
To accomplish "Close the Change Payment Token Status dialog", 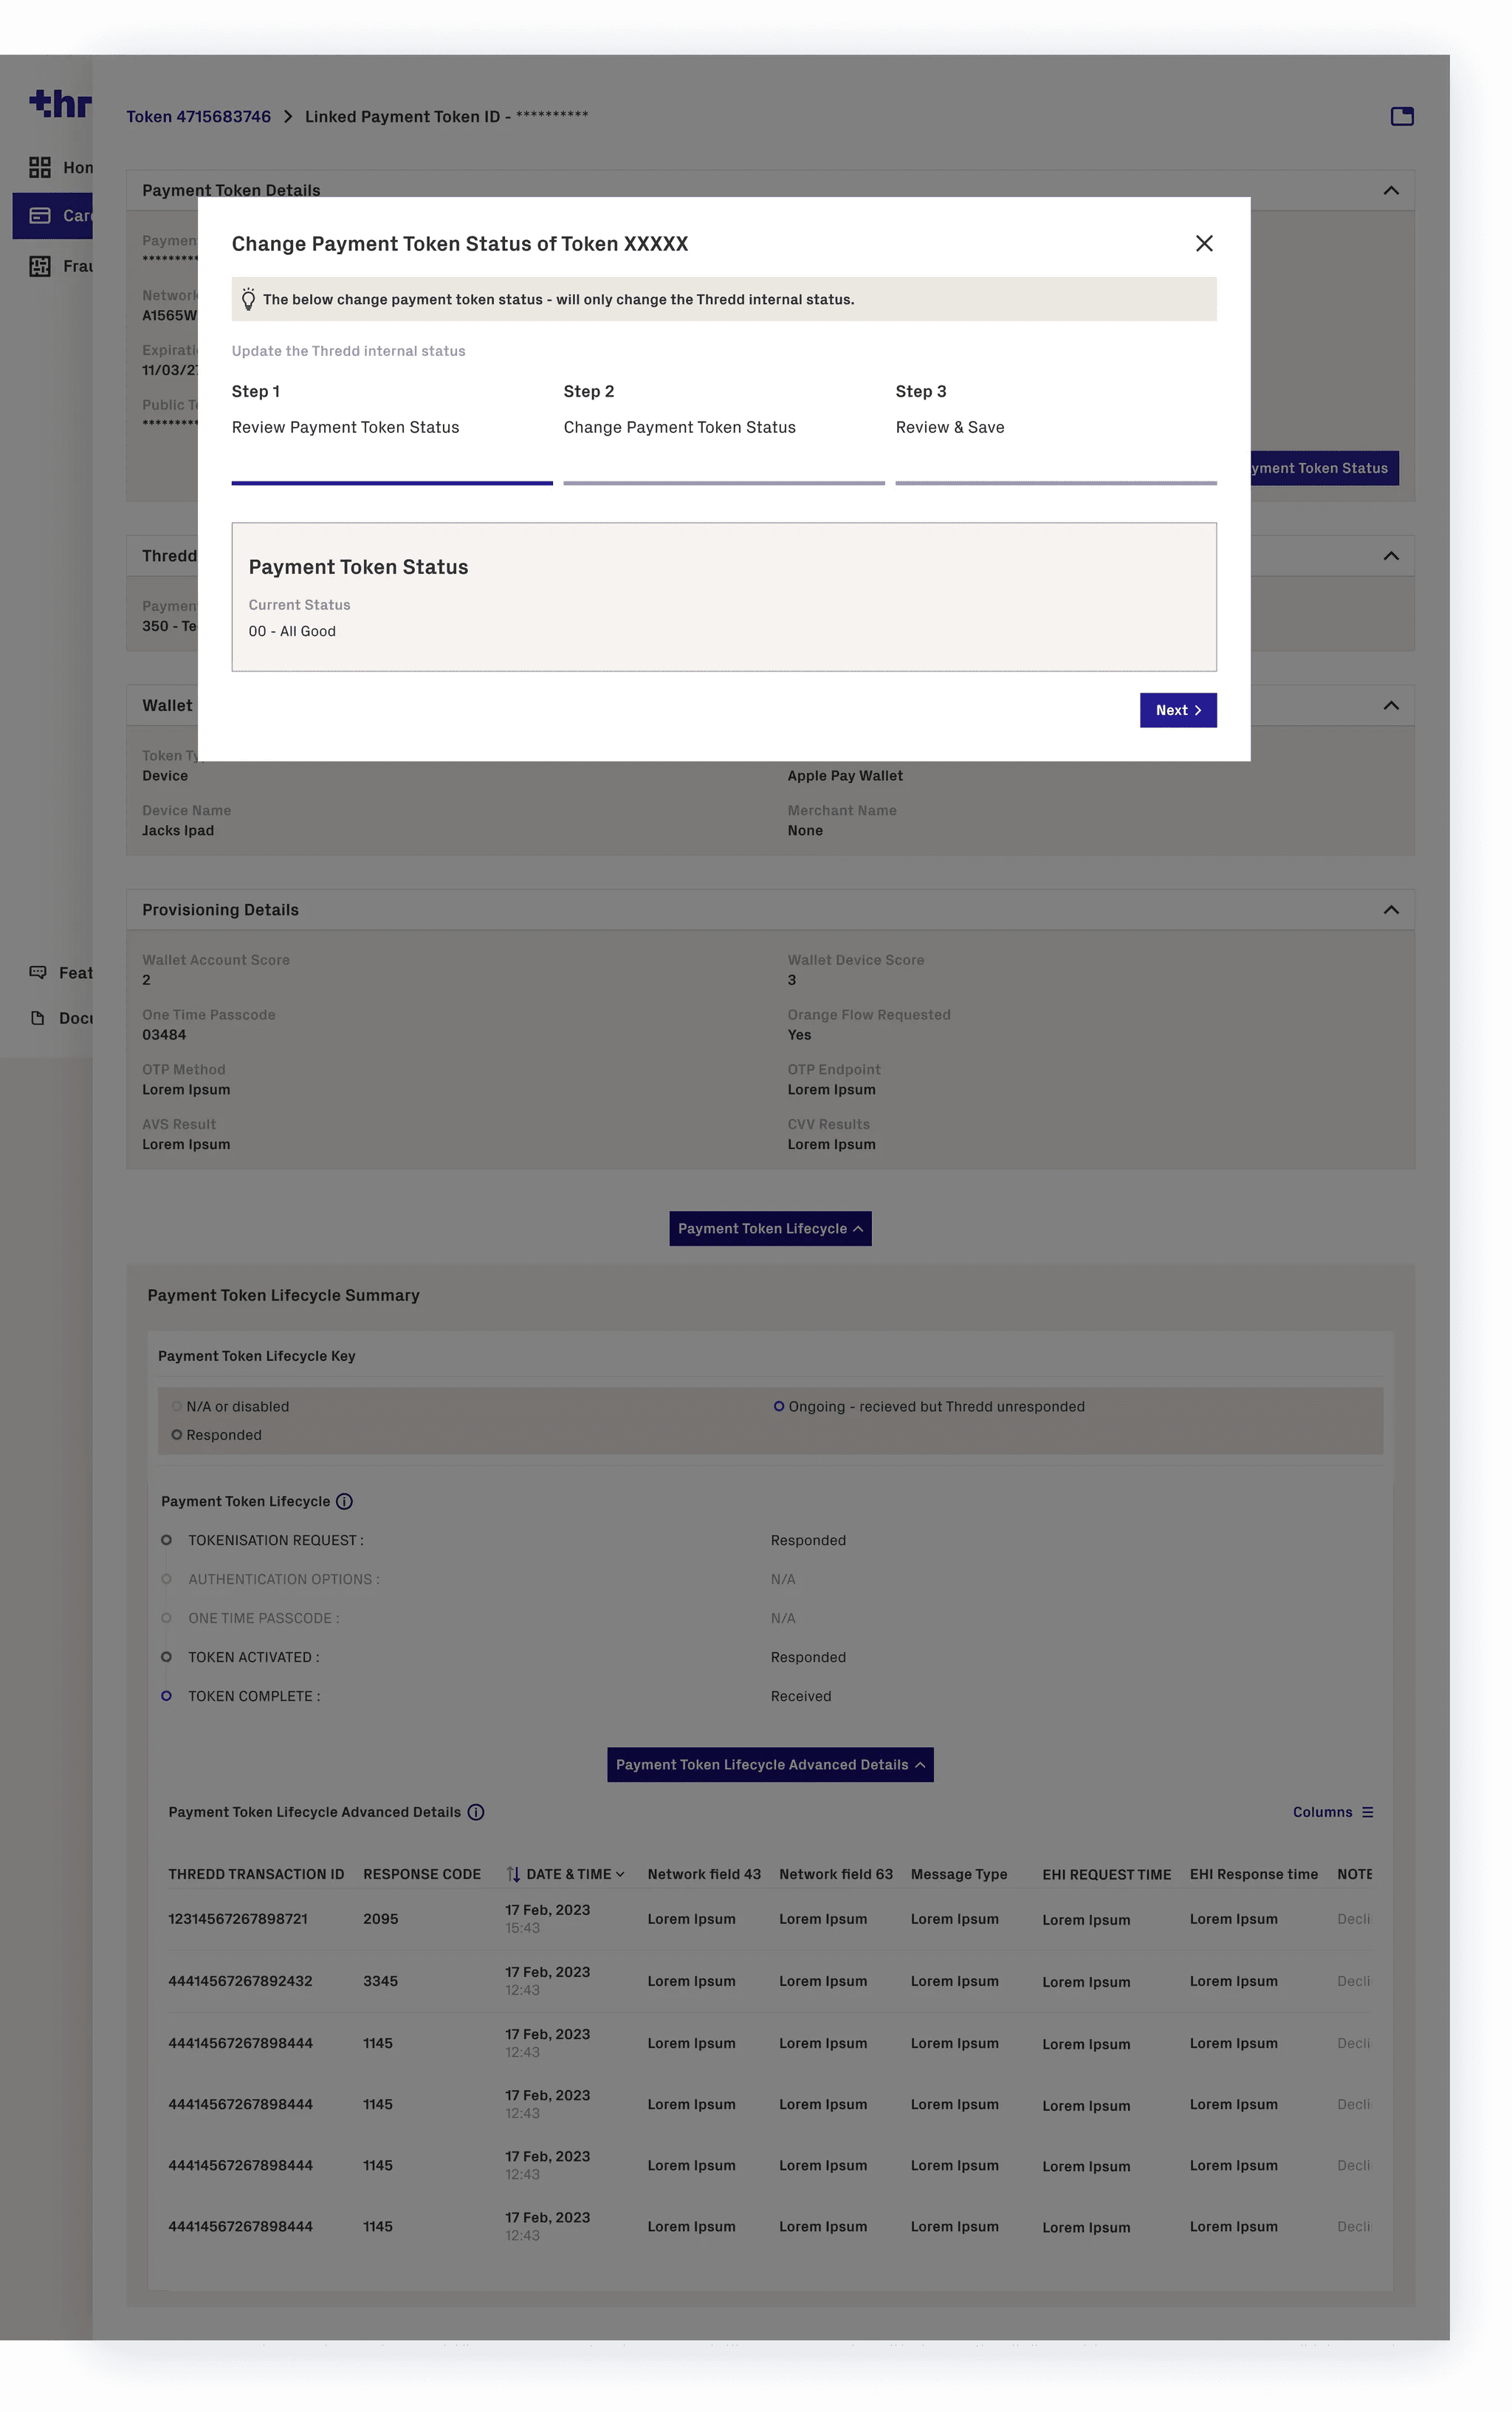I will (x=1204, y=243).
